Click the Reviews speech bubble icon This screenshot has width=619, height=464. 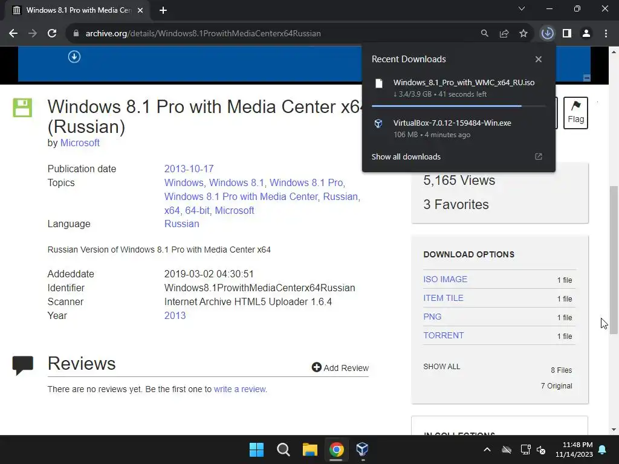pos(22,366)
